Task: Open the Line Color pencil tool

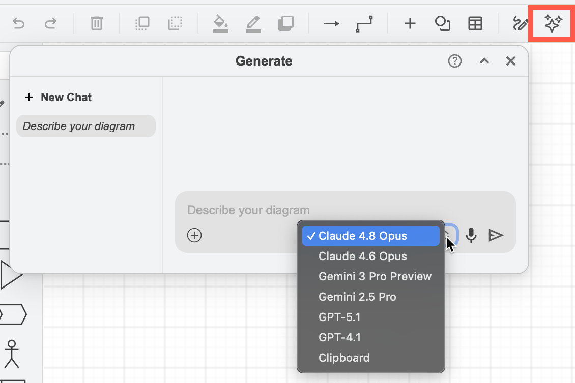Action: (x=253, y=23)
